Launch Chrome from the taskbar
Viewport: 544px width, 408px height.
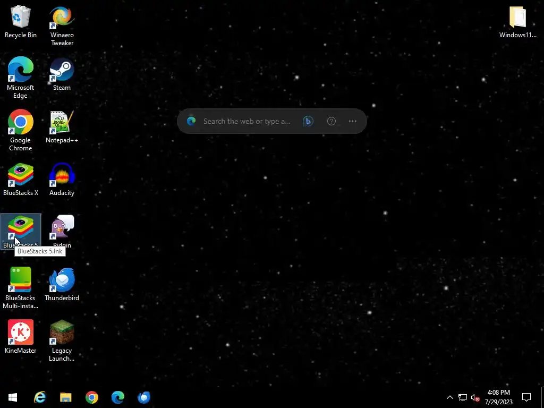point(92,397)
